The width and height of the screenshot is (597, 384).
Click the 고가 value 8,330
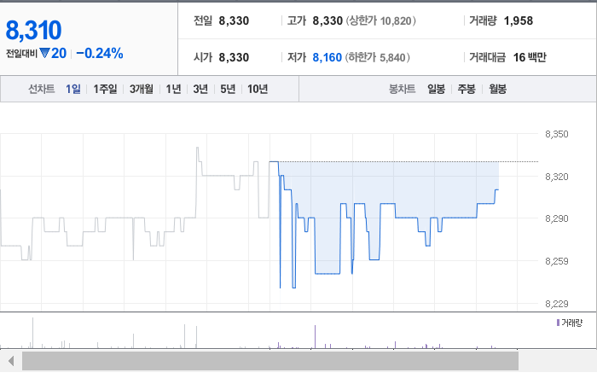point(327,20)
